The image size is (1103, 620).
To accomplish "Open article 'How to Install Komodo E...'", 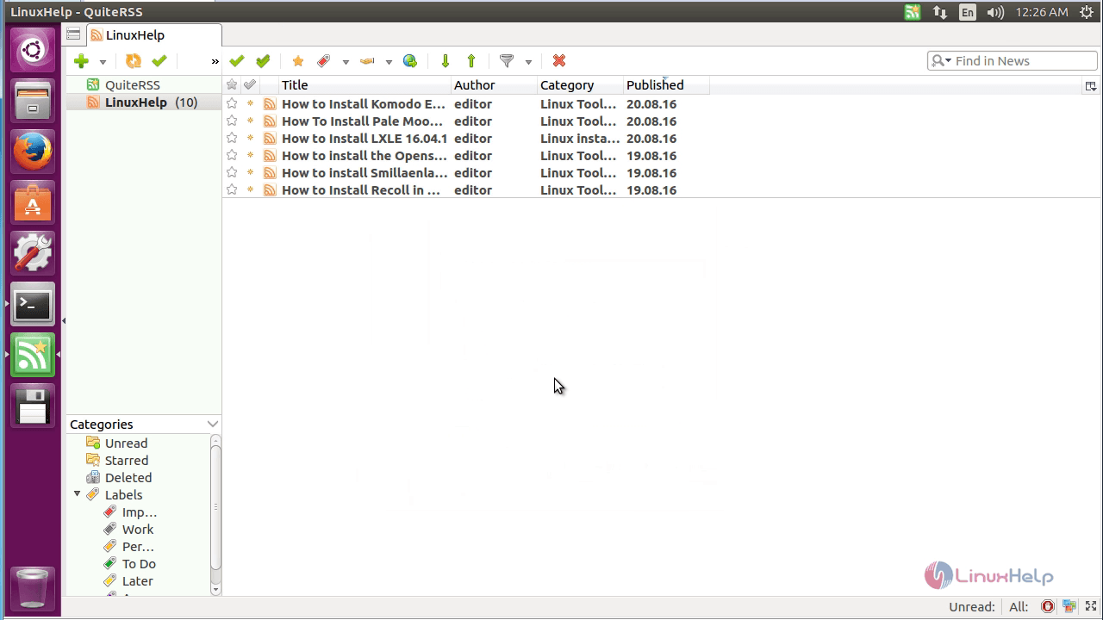I will pyautogui.click(x=364, y=104).
